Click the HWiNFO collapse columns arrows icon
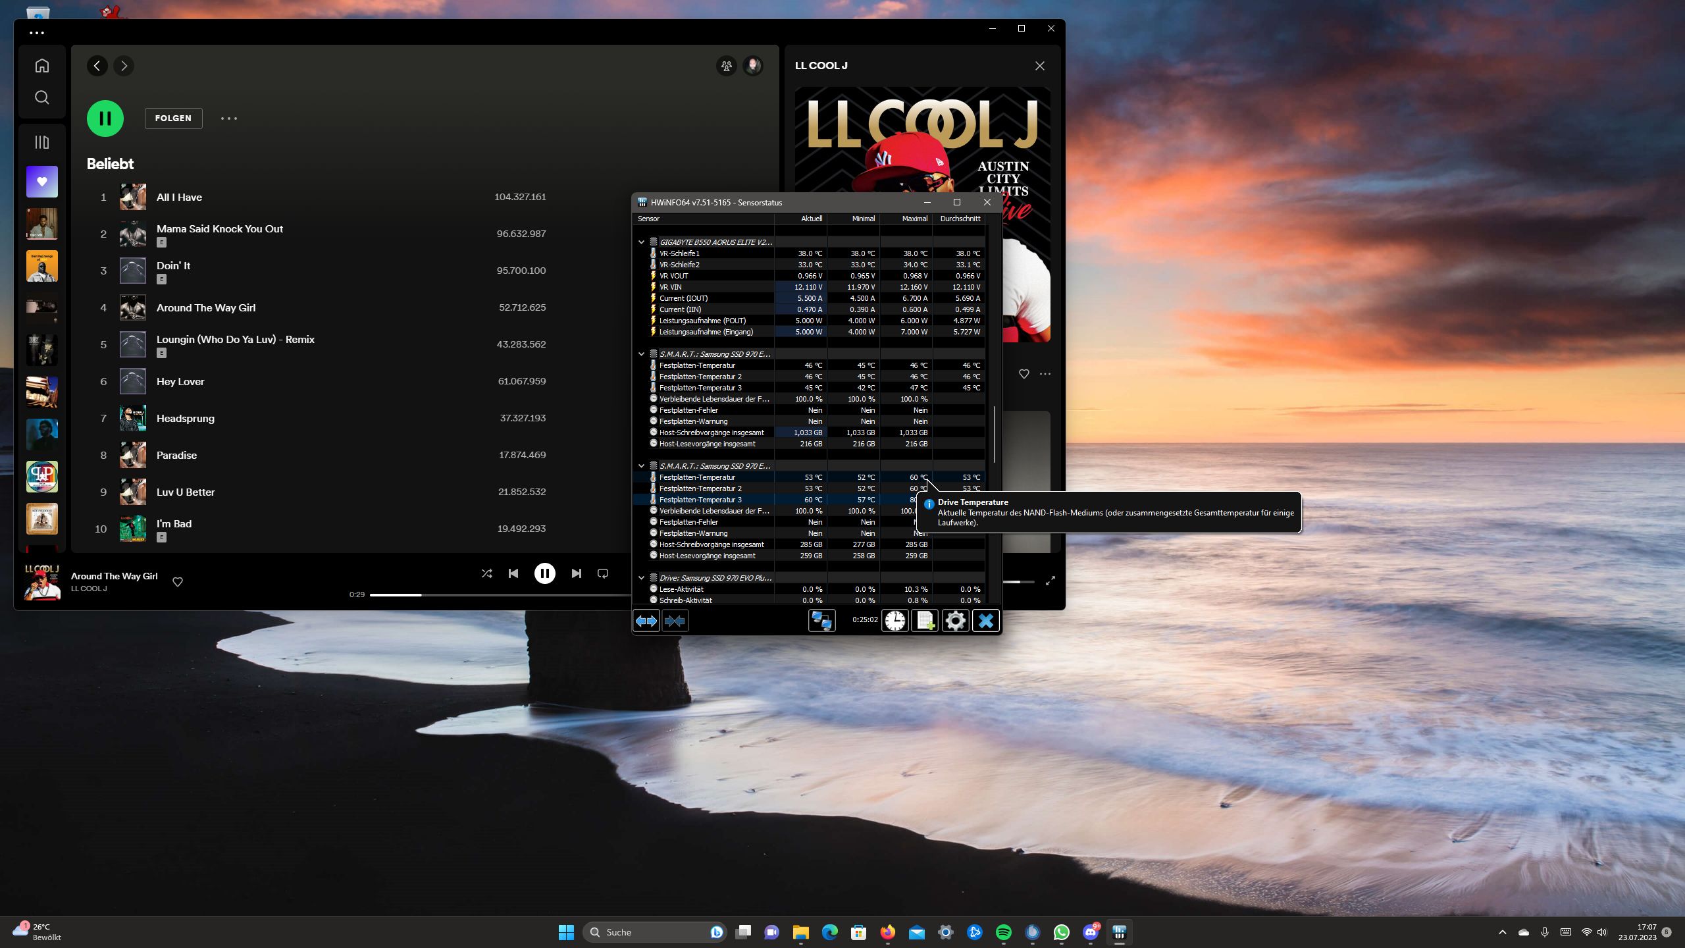 point(675,620)
